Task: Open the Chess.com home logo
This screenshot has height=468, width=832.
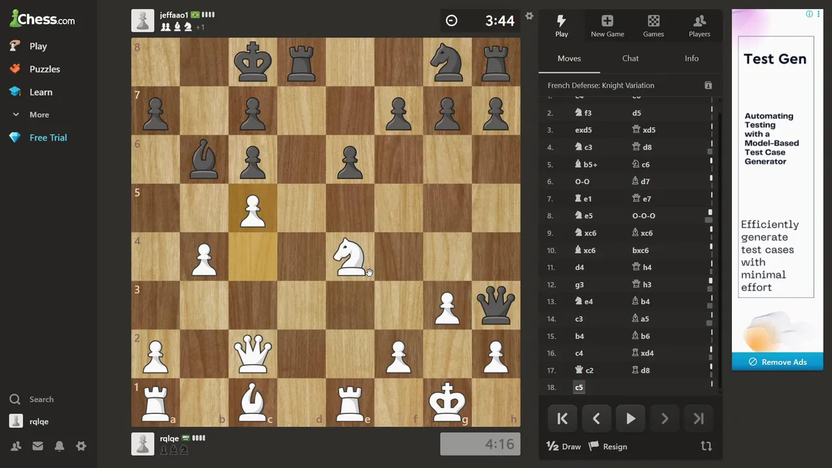Action: tap(42, 19)
